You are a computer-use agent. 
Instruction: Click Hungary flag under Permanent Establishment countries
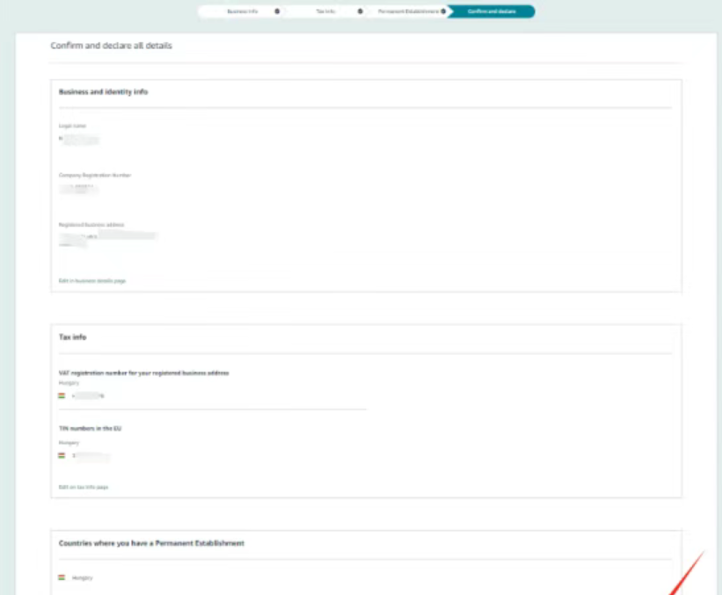(x=62, y=577)
